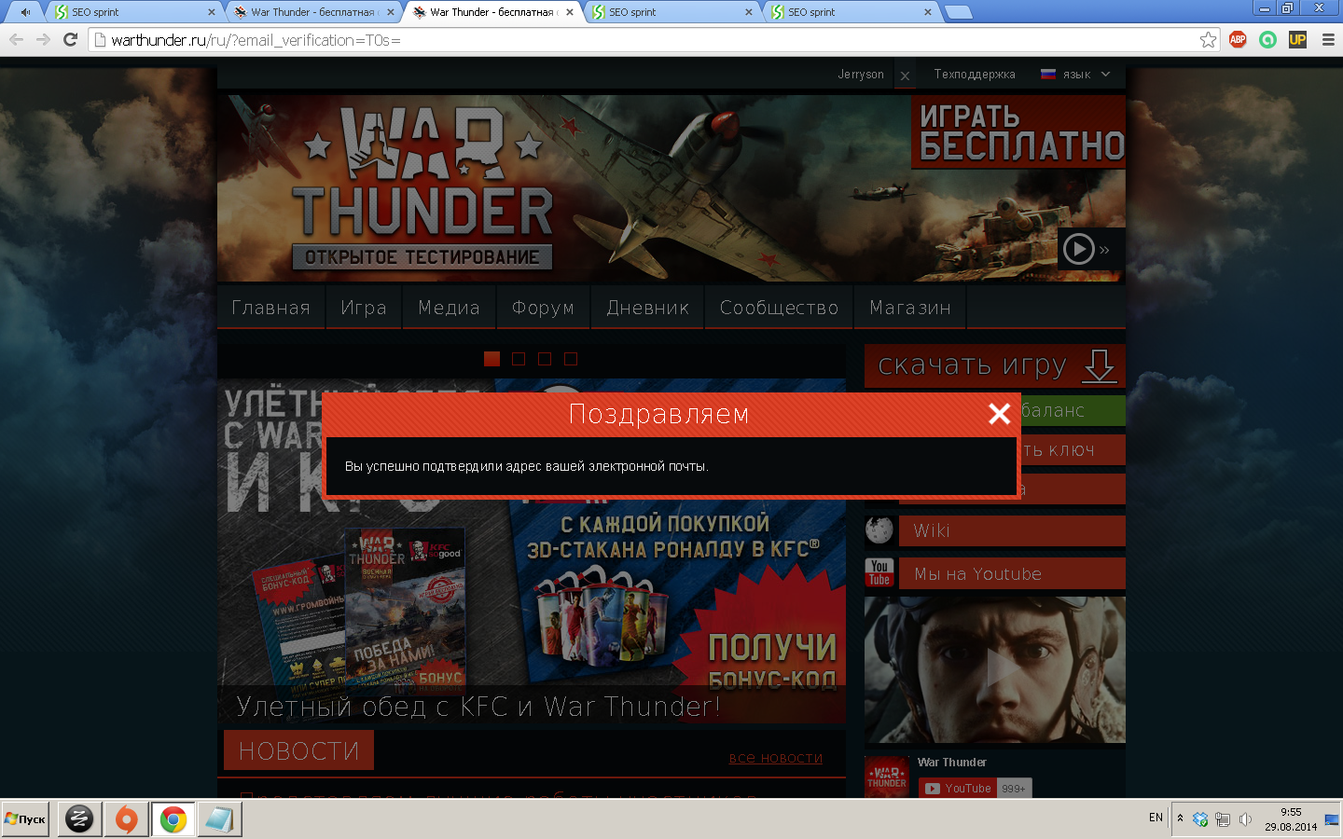Click the Wiki globe icon

[879, 530]
